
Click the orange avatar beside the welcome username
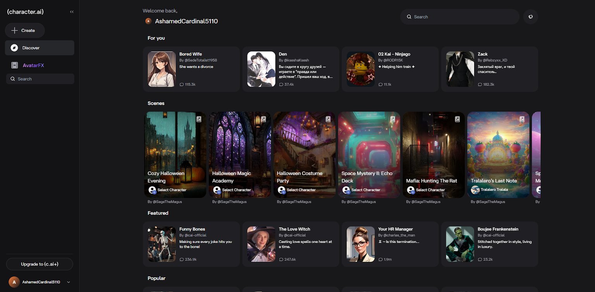148,21
